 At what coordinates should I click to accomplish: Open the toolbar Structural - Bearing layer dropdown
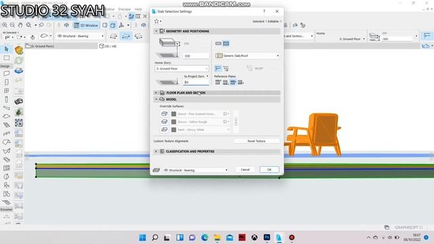[x=80, y=36]
